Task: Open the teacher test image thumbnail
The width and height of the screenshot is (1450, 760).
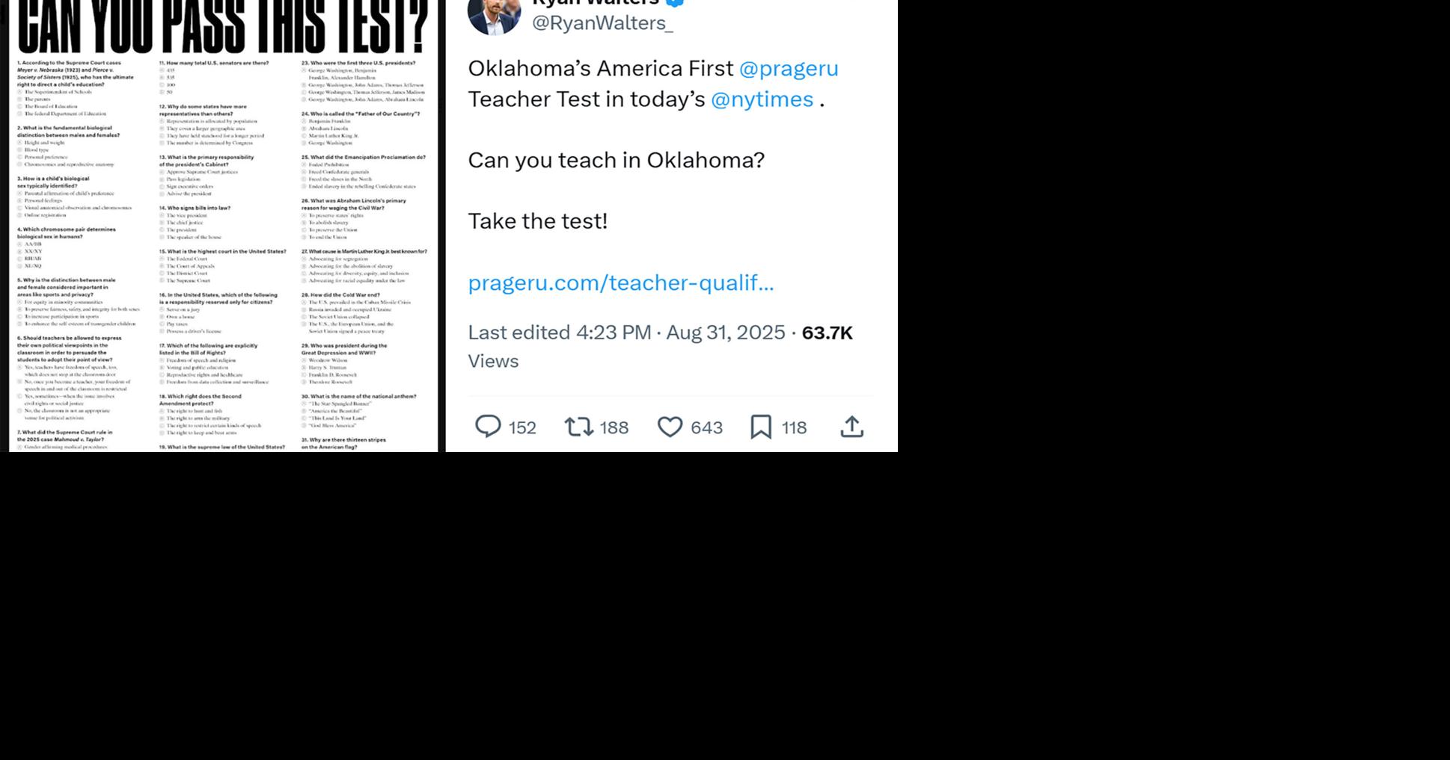Action: click(x=223, y=226)
